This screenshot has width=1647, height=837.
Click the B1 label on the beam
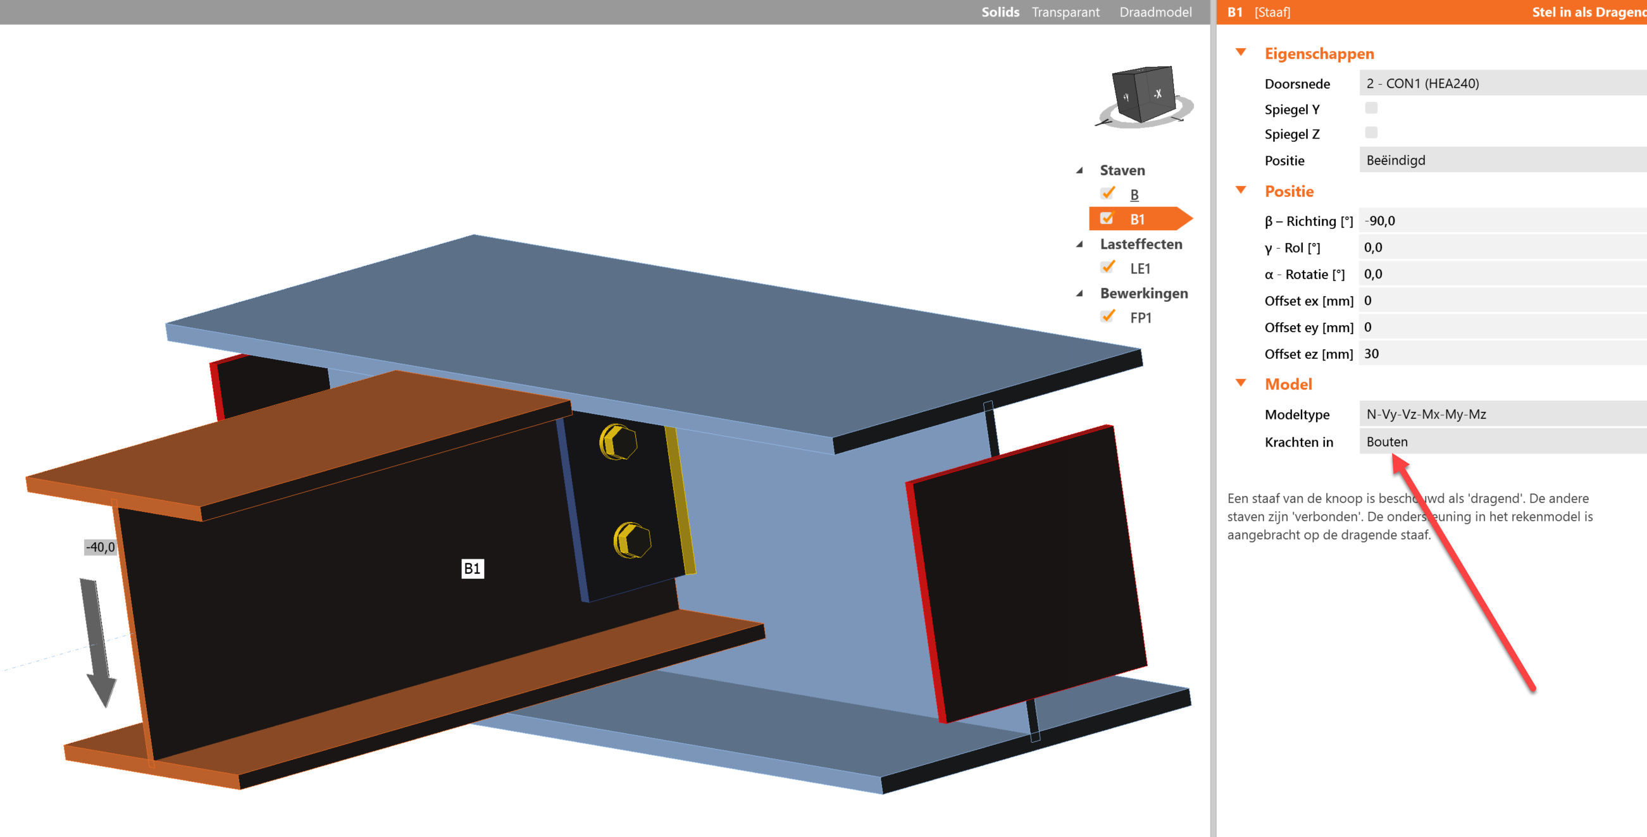coord(473,569)
